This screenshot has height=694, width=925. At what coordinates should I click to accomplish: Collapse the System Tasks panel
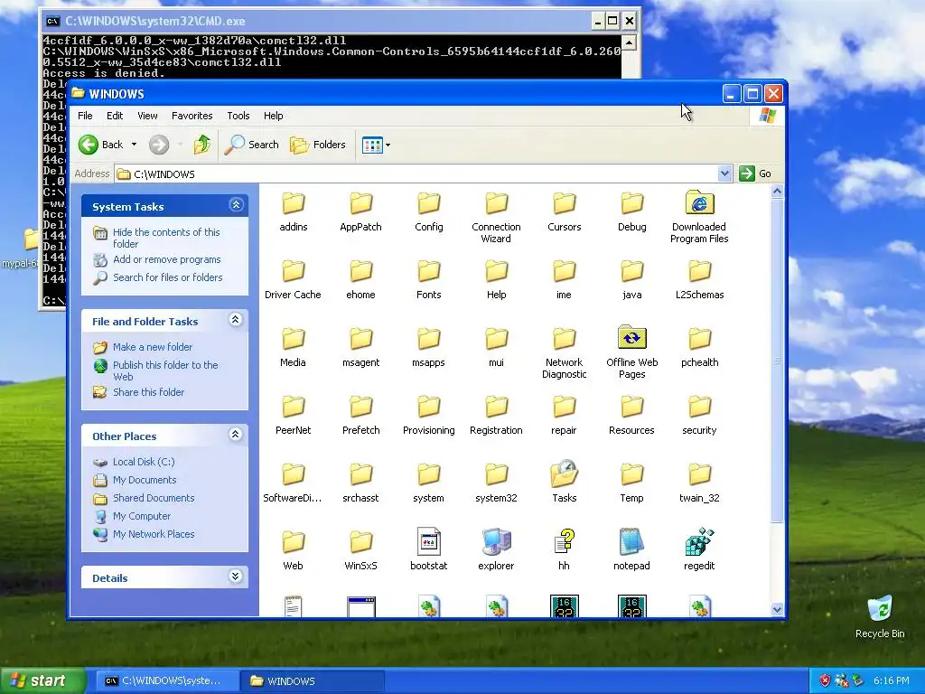point(236,205)
